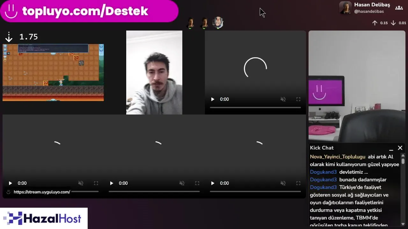Click username Nova_Yayinci_Toplulugu in chat
Viewport: 408px width, 229px height.
[338, 157]
